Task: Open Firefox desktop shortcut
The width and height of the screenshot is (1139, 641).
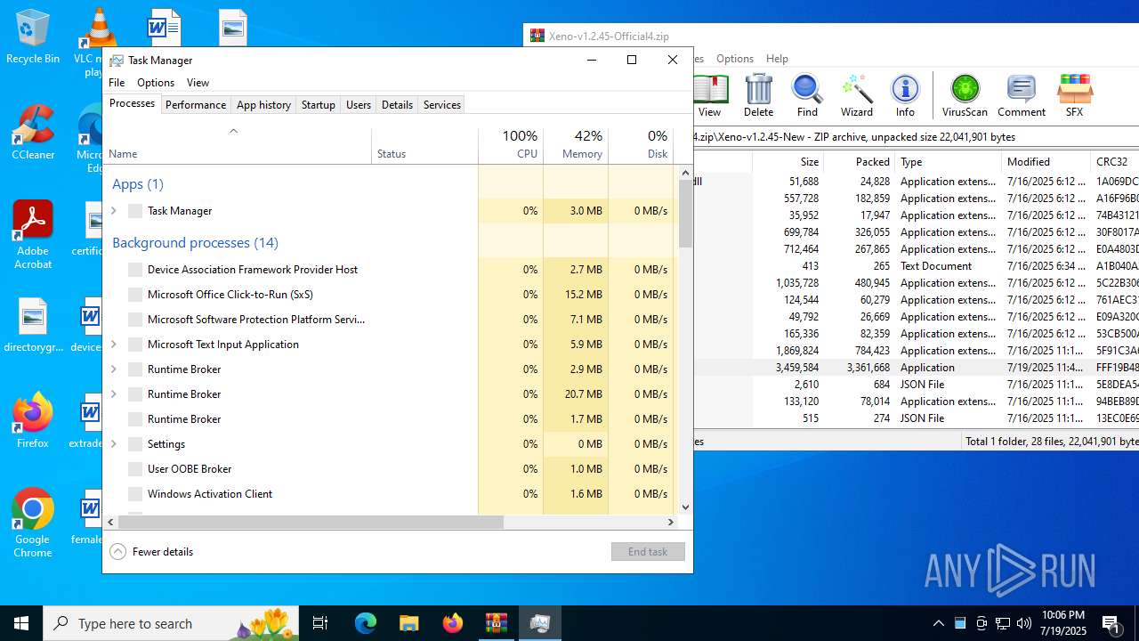Action: coord(33,420)
